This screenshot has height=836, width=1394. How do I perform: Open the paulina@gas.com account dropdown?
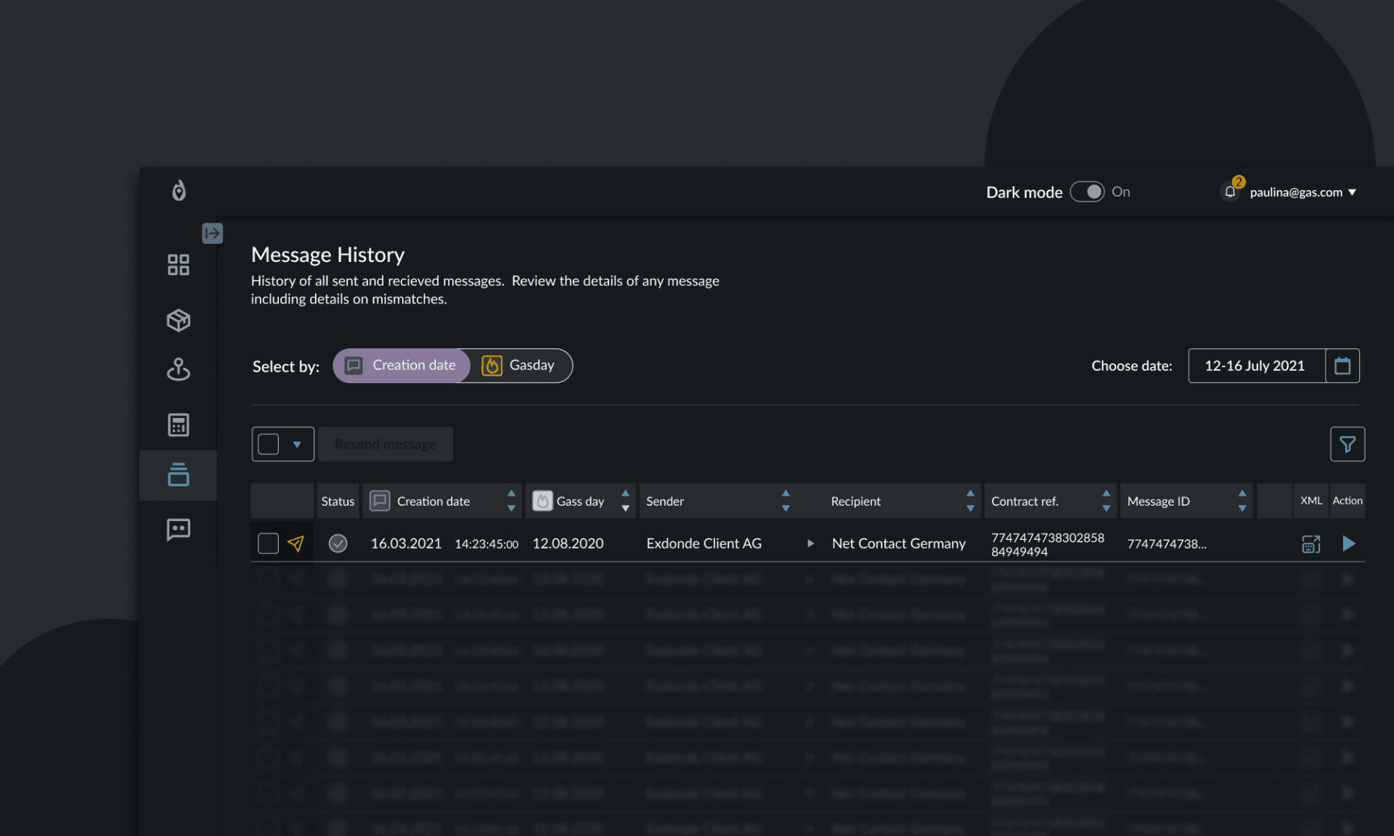pos(1303,192)
